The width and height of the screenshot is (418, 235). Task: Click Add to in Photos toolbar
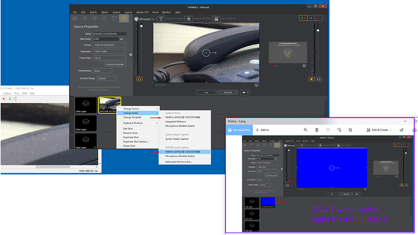[x=262, y=130]
